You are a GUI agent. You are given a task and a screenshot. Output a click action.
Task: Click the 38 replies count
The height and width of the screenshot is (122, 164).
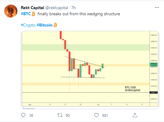[31, 116]
